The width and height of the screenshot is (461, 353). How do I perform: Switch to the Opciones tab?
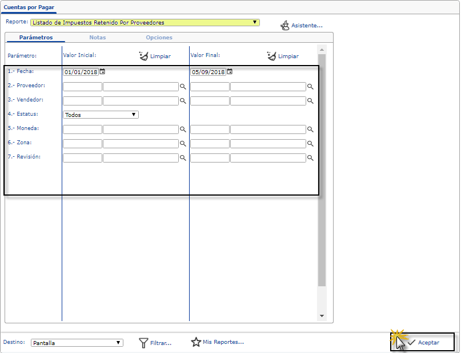pyautogui.click(x=159, y=38)
